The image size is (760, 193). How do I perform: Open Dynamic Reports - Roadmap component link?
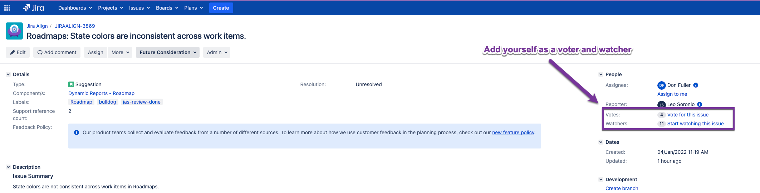tap(101, 93)
